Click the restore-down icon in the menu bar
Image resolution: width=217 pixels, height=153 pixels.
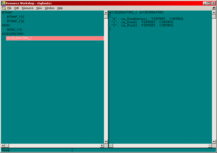pos(214,8)
